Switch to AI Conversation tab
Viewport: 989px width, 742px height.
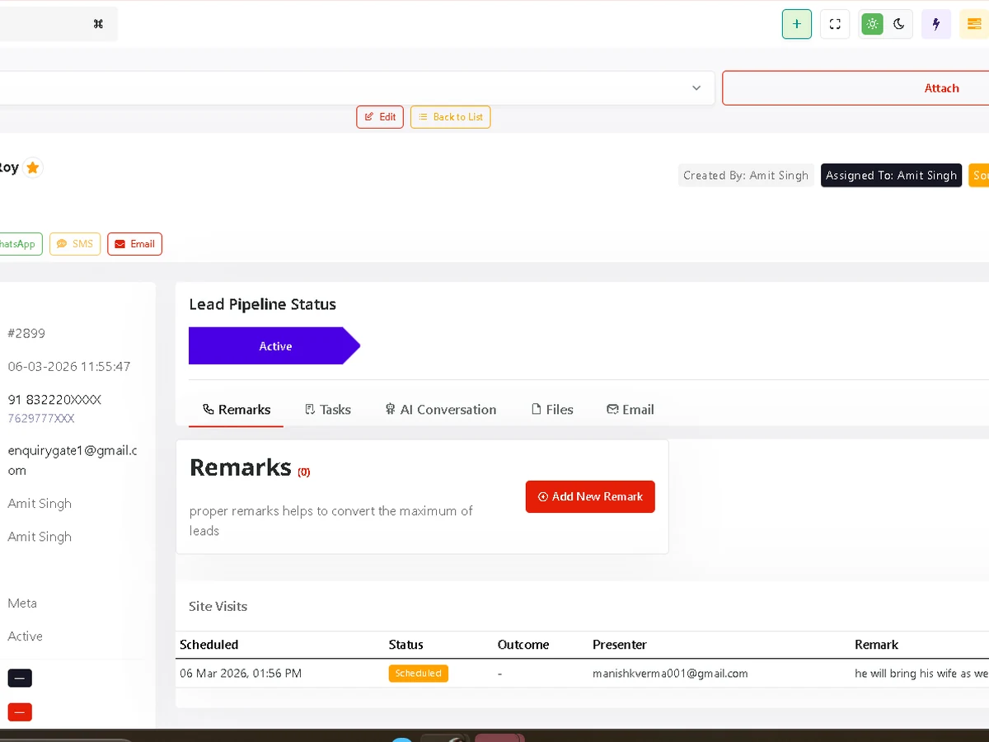pos(440,410)
